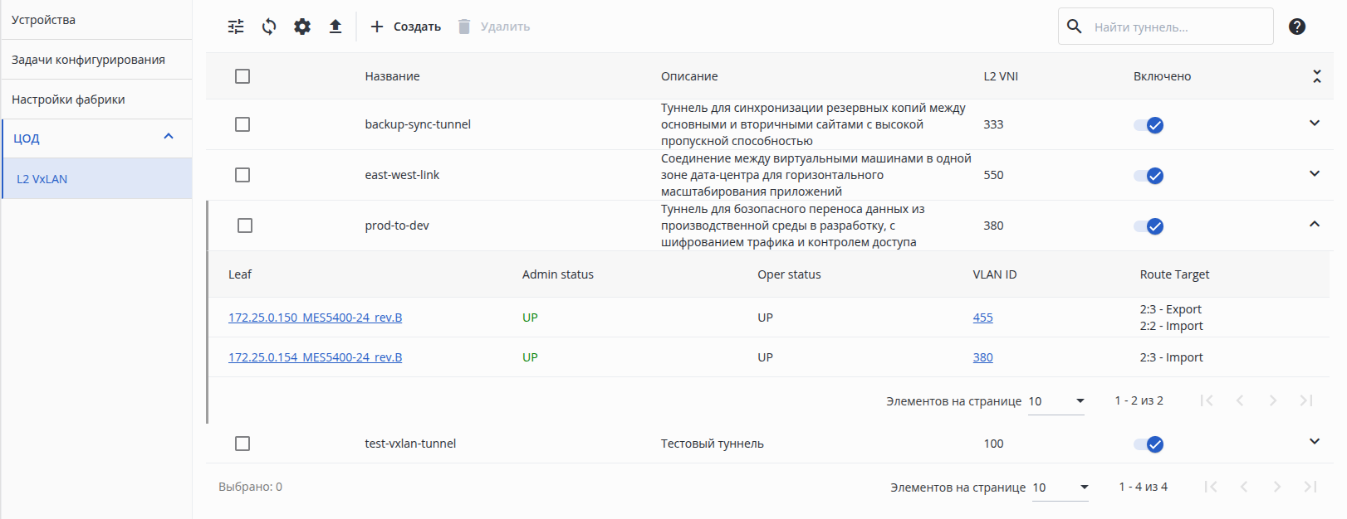The height and width of the screenshot is (519, 1347).
Task: Collapse the prod-to-dev row details
Action: point(1315,225)
